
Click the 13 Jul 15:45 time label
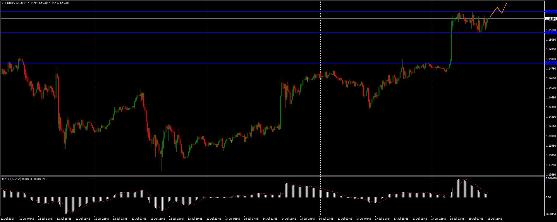(x=176, y=218)
